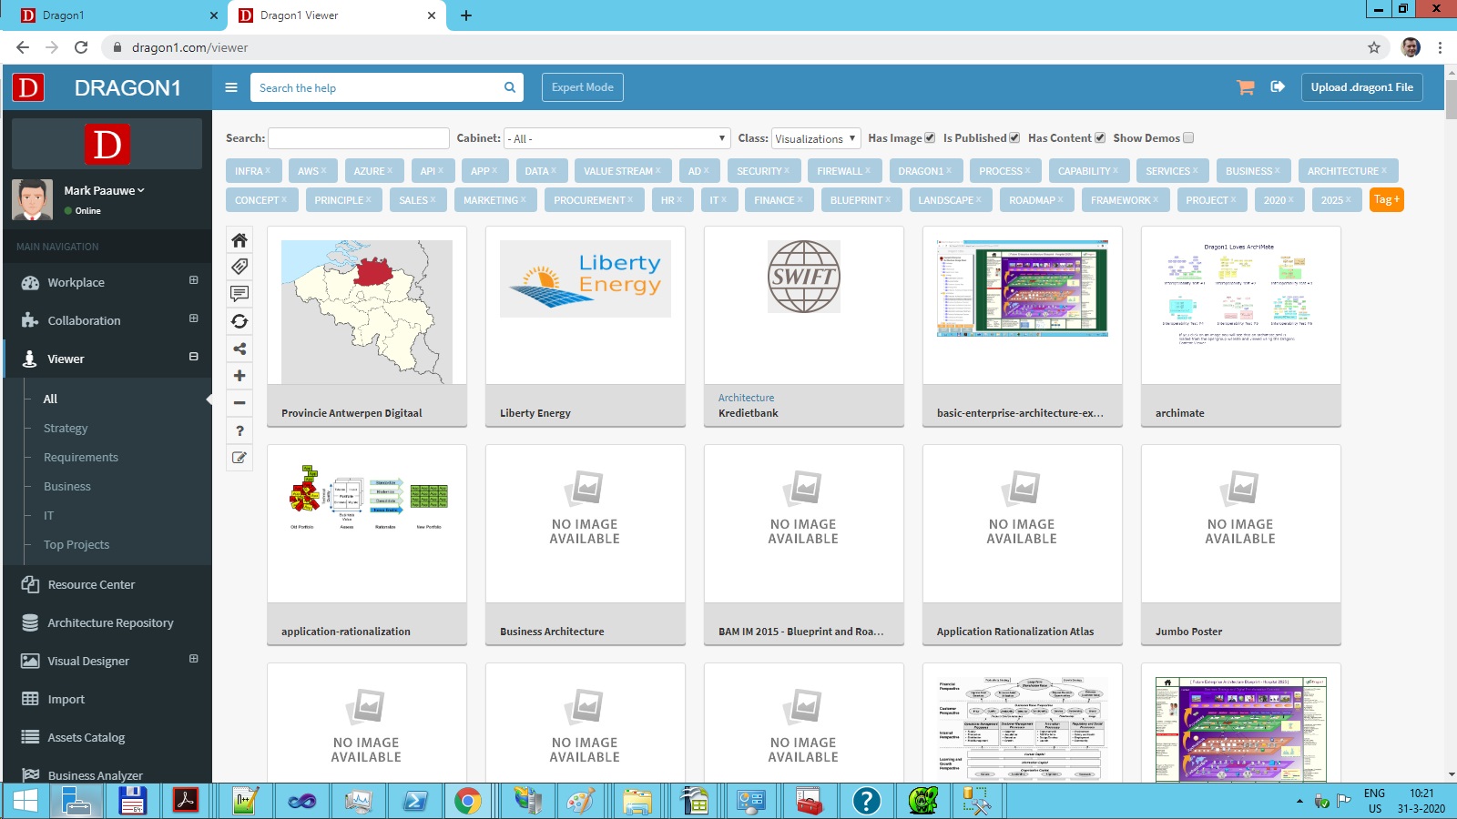
Task: Remove the ROADMAP tag filter
Action: (x=1060, y=199)
